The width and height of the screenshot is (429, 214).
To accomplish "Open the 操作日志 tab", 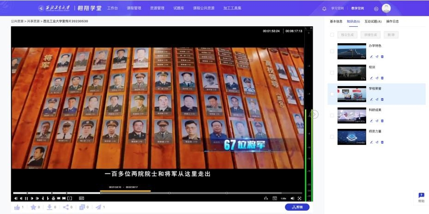I will point(392,22).
